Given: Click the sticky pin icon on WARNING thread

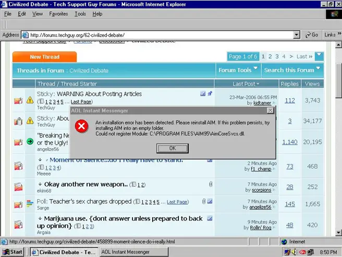Looking at the screenshot, I should pyautogui.click(x=210, y=94).
